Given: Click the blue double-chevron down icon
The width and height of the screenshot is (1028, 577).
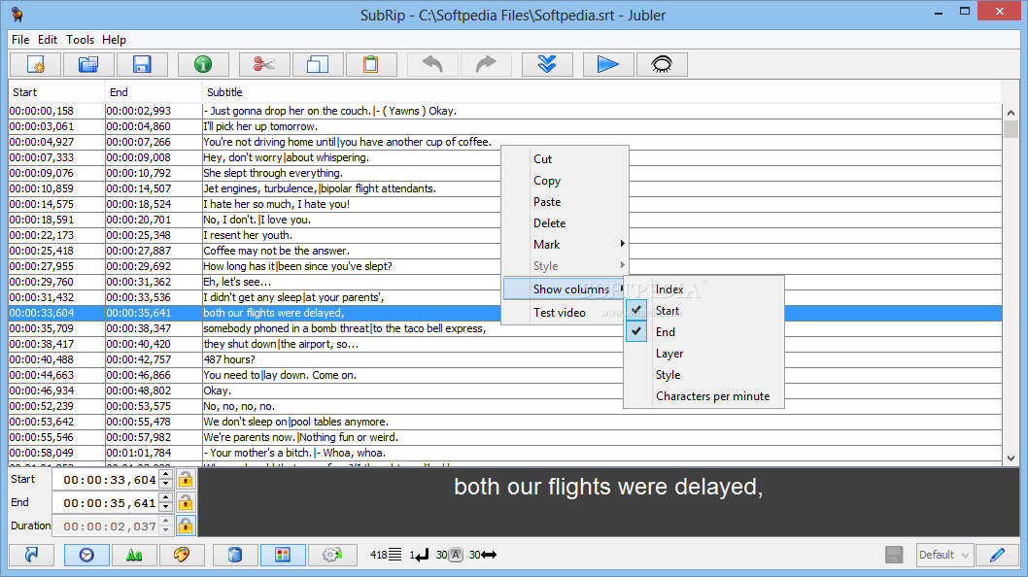Looking at the screenshot, I should [547, 64].
